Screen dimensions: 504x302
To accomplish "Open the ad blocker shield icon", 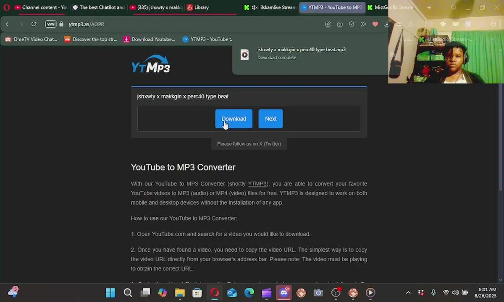I will [x=352, y=24].
